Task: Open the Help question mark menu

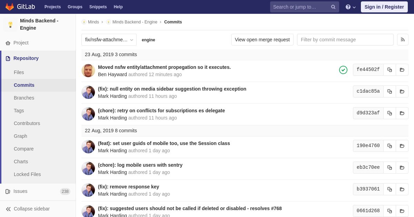Action: coord(351,7)
